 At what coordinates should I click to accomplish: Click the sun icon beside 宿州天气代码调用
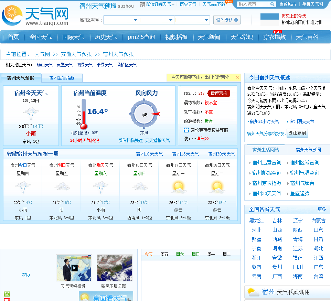tap(253, 292)
